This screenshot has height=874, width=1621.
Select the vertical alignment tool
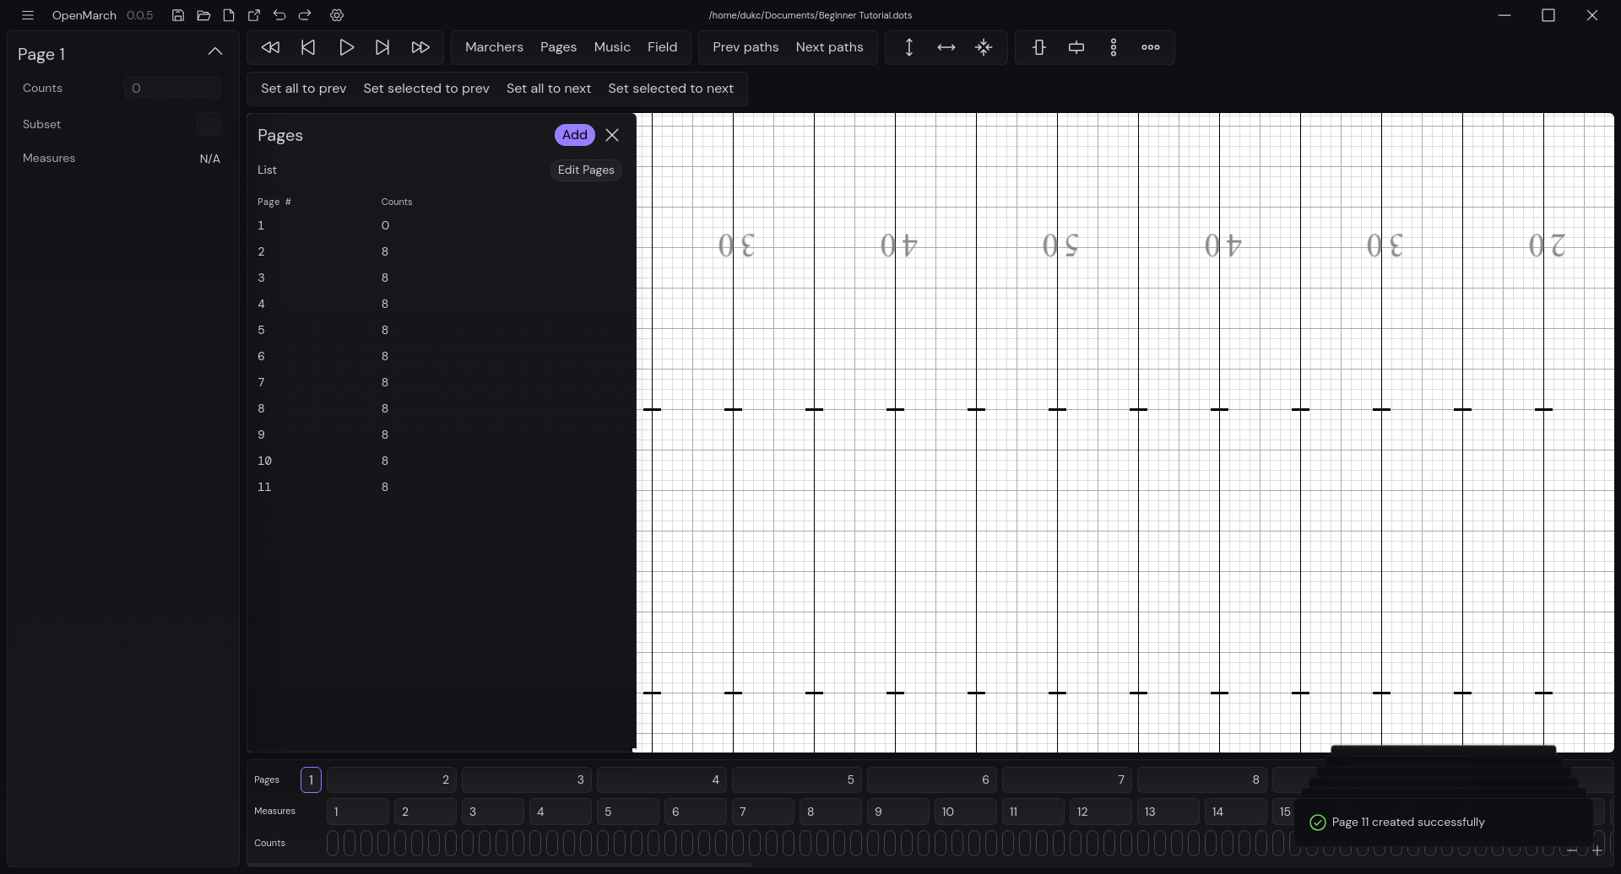[x=909, y=47]
